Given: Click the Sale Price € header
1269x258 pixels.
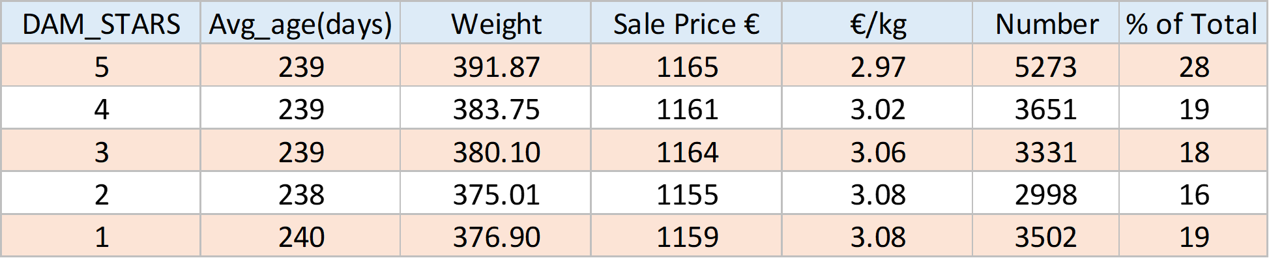Looking at the screenshot, I should point(687,23).
